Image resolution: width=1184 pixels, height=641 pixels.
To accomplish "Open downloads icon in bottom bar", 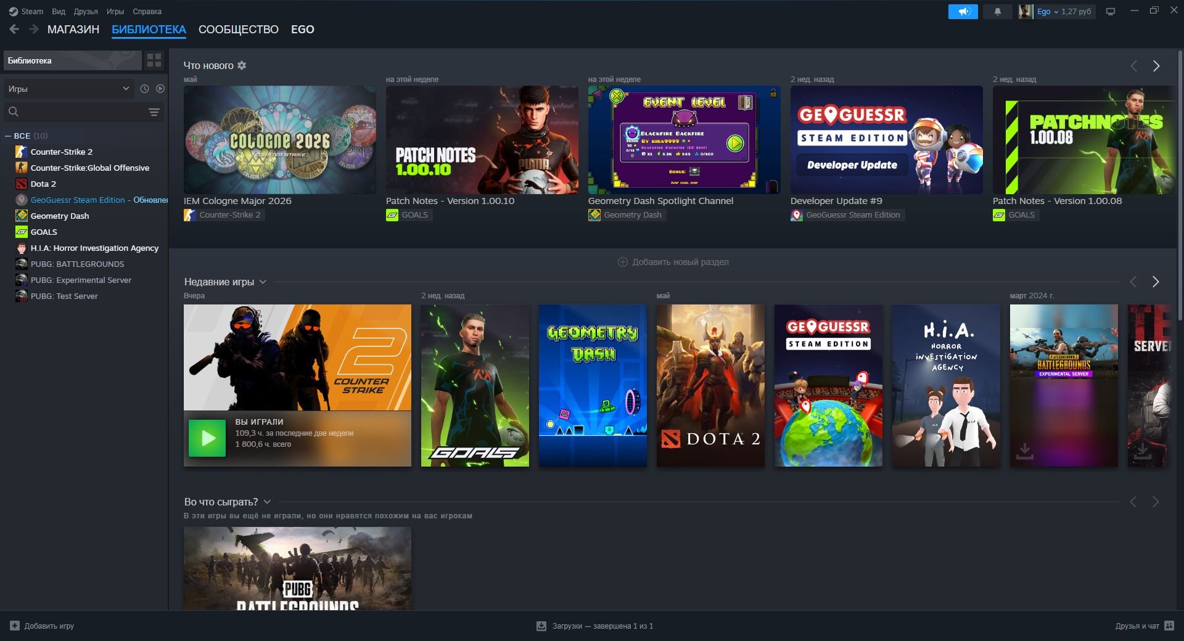I will pos(541,626).
